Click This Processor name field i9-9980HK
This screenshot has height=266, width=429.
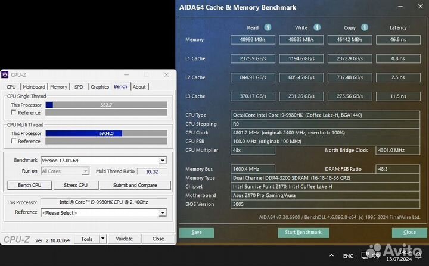pyautogui.click(x=104, y=202)
